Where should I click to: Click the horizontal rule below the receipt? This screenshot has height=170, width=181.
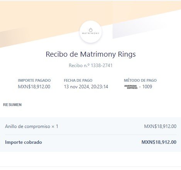(90, 167)
